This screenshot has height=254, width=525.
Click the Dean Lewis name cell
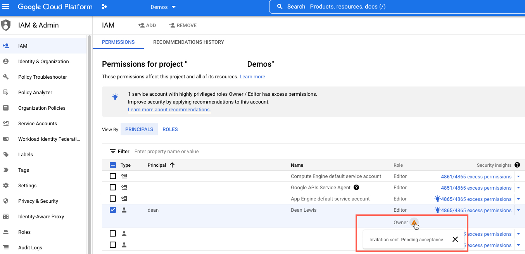(x=304, y=210)
